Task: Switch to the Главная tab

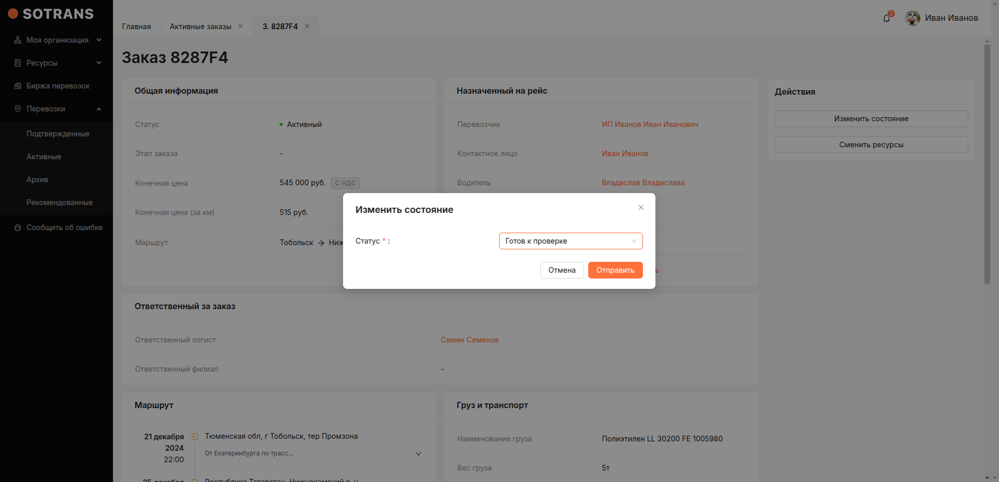Action: [136, 27]
